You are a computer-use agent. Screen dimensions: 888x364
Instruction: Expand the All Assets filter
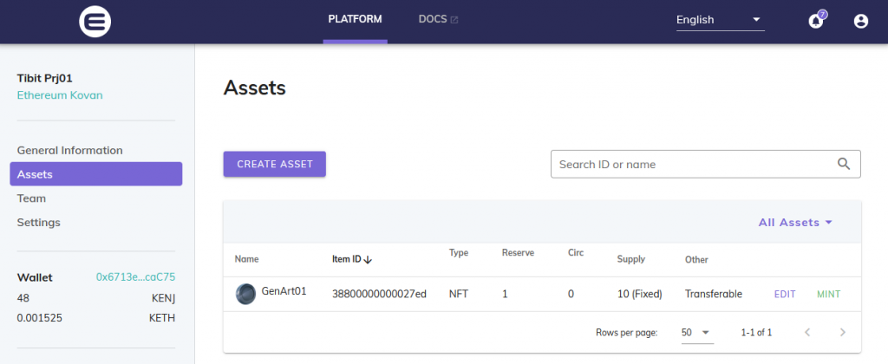click(795, 223)
